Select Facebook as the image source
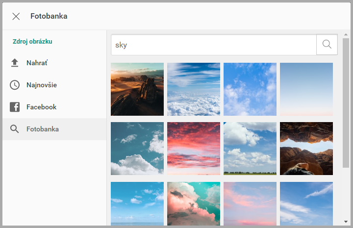 [41, 107]
